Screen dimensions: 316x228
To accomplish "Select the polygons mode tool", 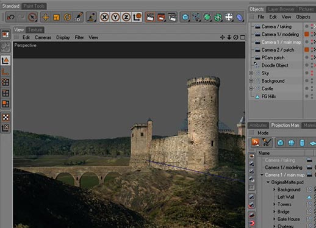I will (5, 104).
